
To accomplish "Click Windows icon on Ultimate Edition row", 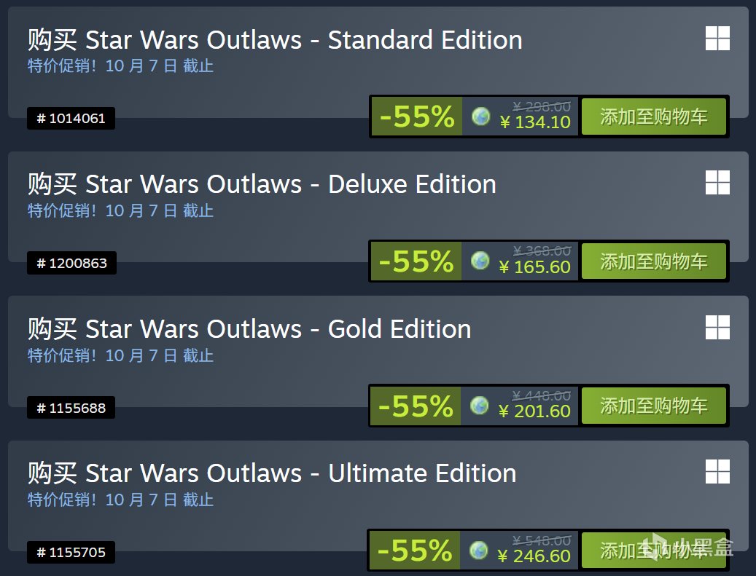I will click(x=717, y=472).
